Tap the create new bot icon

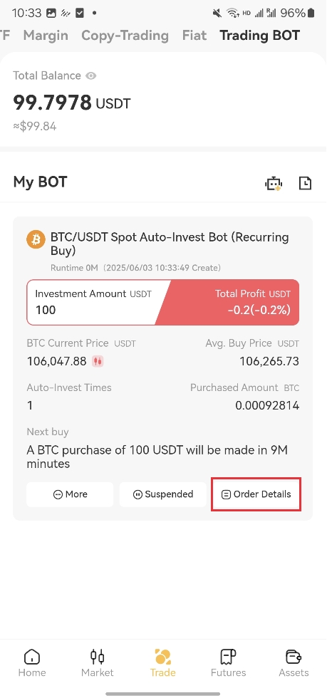[x=274, y=183]
